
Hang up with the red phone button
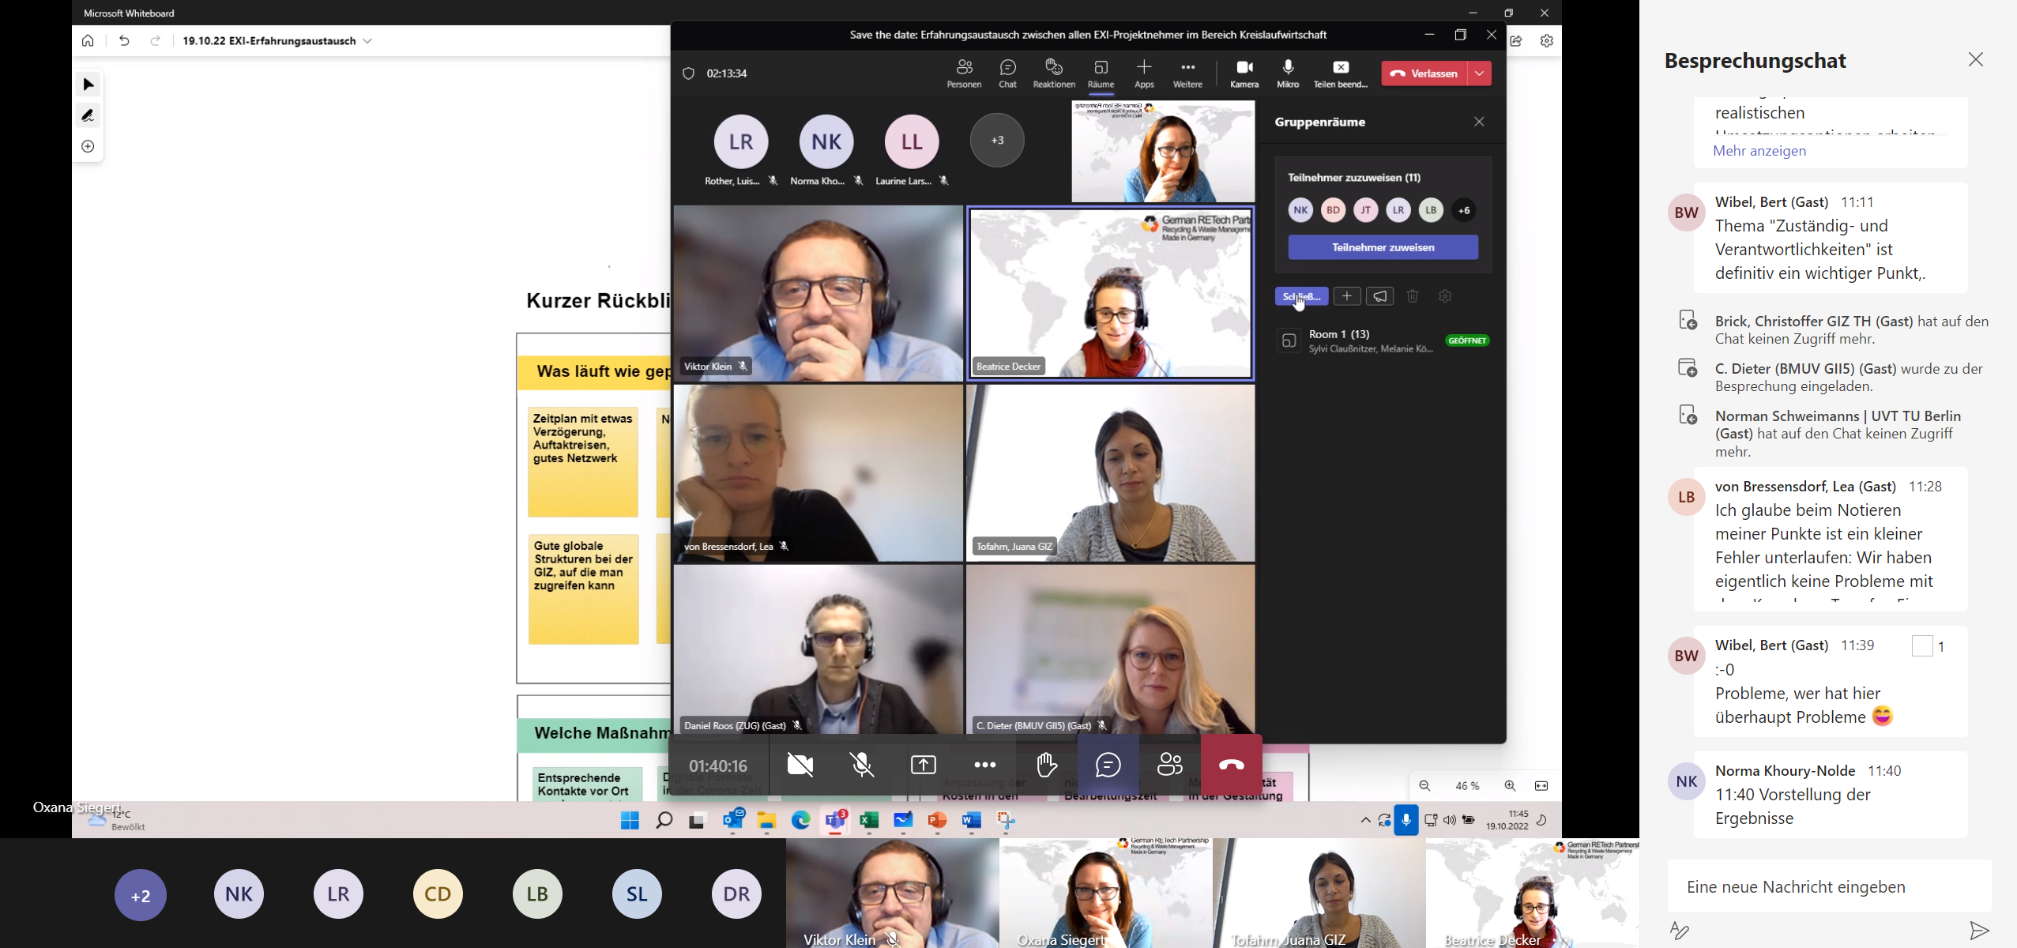pos(1231,765)
